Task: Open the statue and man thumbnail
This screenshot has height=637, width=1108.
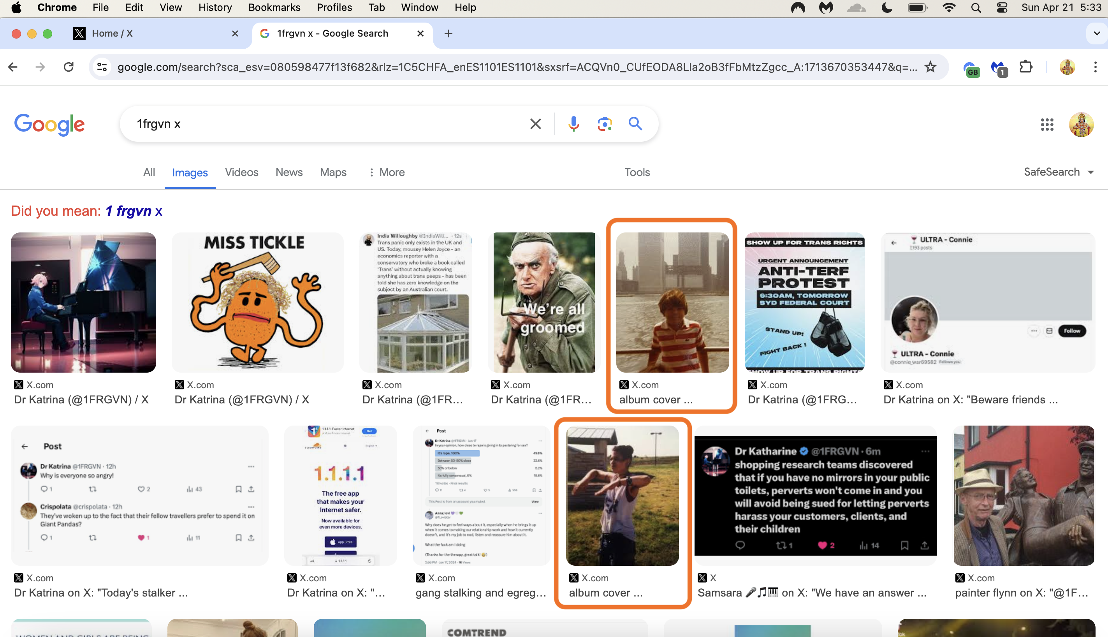Action: tap(1024, 495)
